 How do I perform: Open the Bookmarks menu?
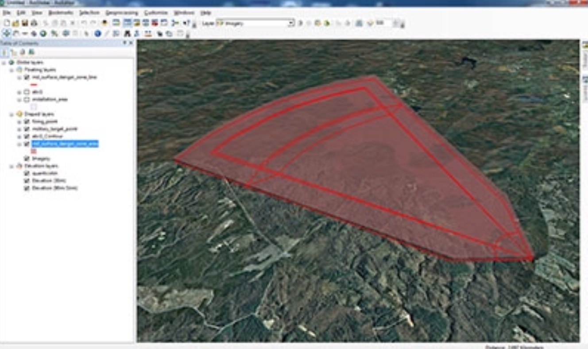click(x=61, y=13)
